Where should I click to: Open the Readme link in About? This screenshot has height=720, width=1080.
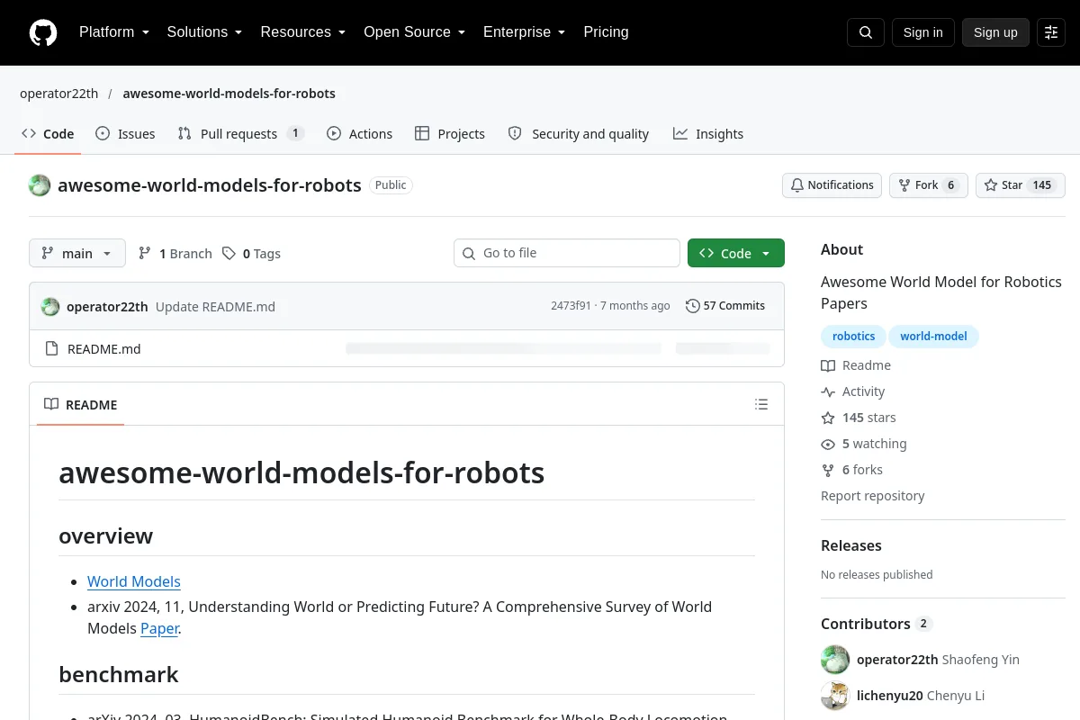pyautogui.click(x=856, y=365)
